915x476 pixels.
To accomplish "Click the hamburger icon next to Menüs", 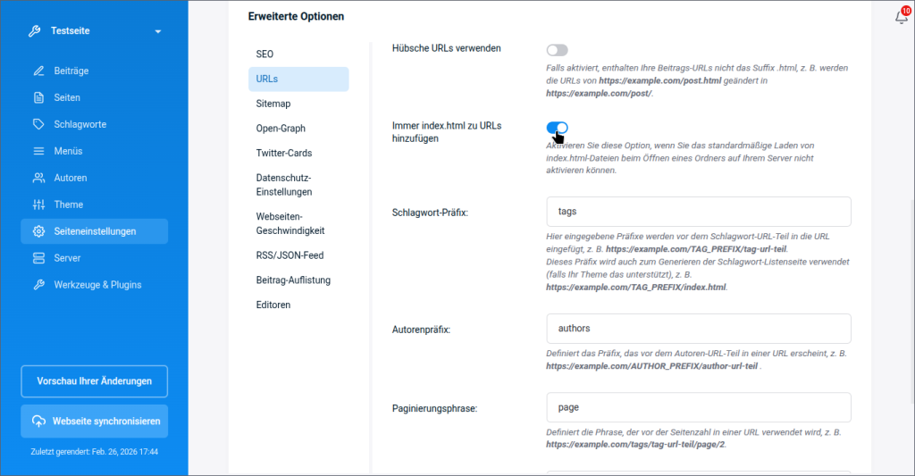I will 38,151.
